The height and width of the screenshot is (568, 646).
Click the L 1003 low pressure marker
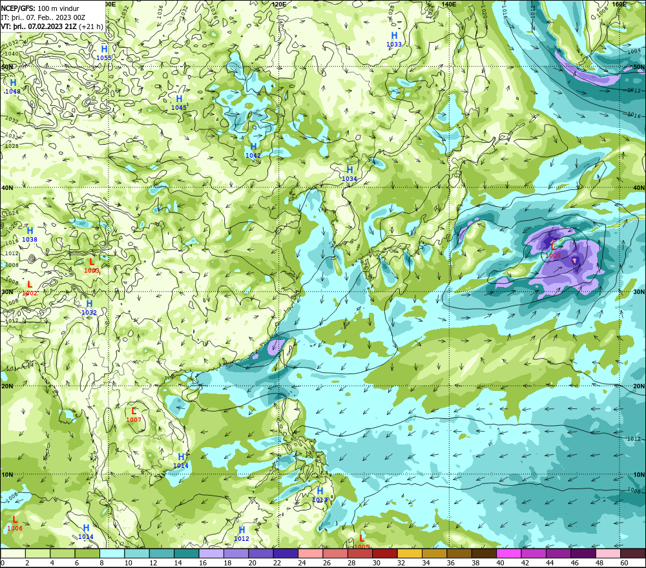click(x=92, y=266)
